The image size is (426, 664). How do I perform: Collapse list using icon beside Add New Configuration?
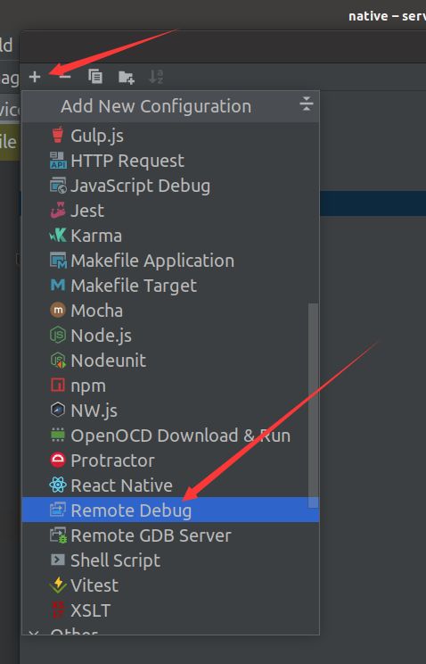307,104
